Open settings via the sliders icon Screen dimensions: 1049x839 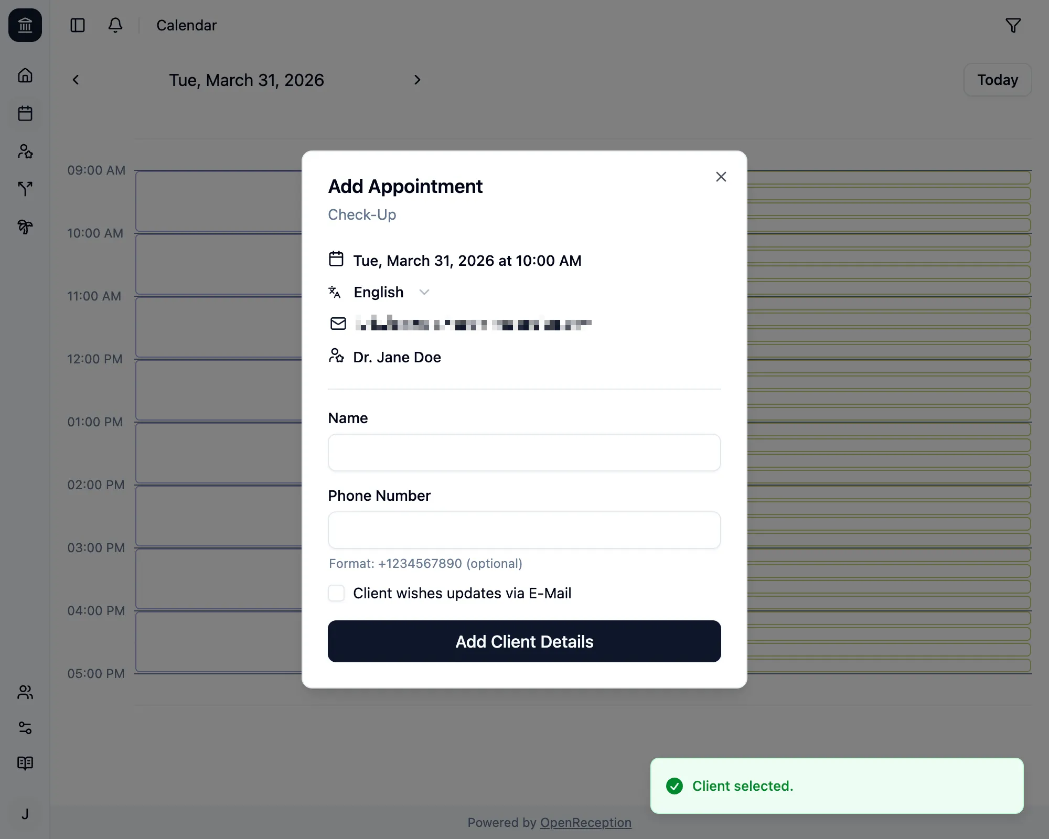pos(25,728)
